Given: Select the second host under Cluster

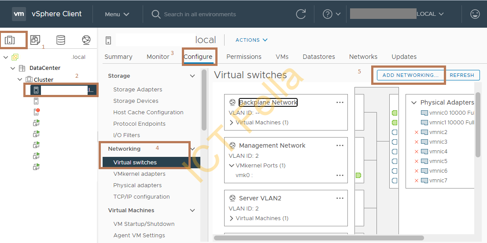Looking at the screenshot, I should [x=36, y=101].
